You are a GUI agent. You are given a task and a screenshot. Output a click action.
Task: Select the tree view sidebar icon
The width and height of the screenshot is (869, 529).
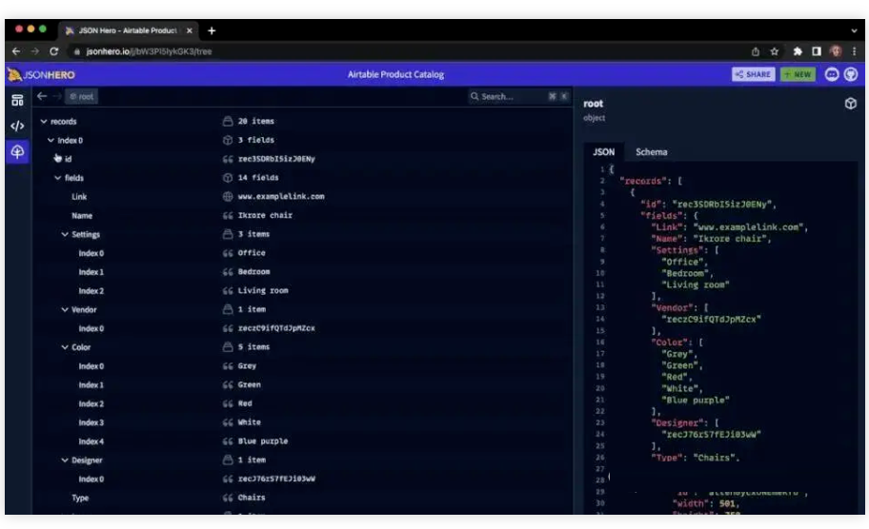point(17,152)
